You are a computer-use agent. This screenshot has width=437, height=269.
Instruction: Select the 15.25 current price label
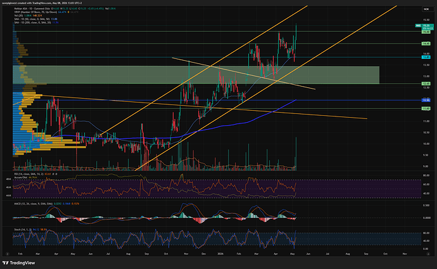point(427,27)
